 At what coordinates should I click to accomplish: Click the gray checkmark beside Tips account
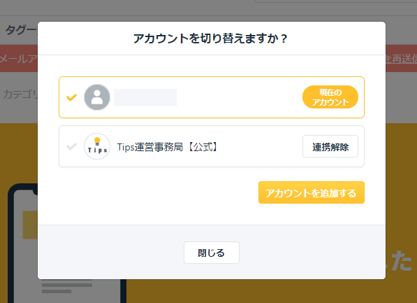pos(71,146)
